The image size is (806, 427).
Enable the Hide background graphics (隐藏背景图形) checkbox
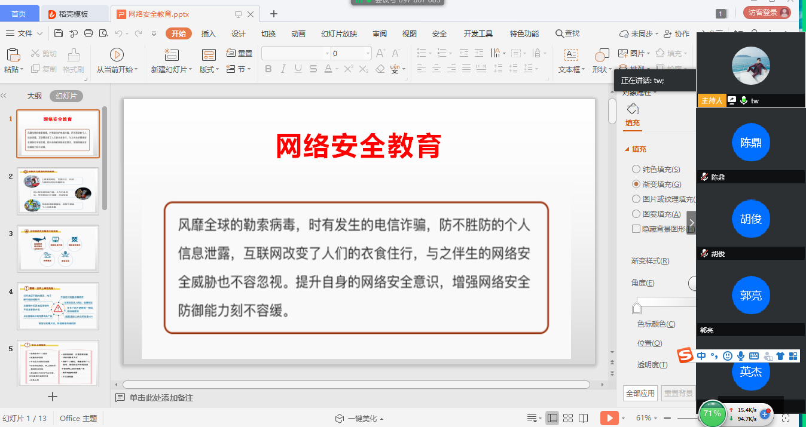[636, 229]
